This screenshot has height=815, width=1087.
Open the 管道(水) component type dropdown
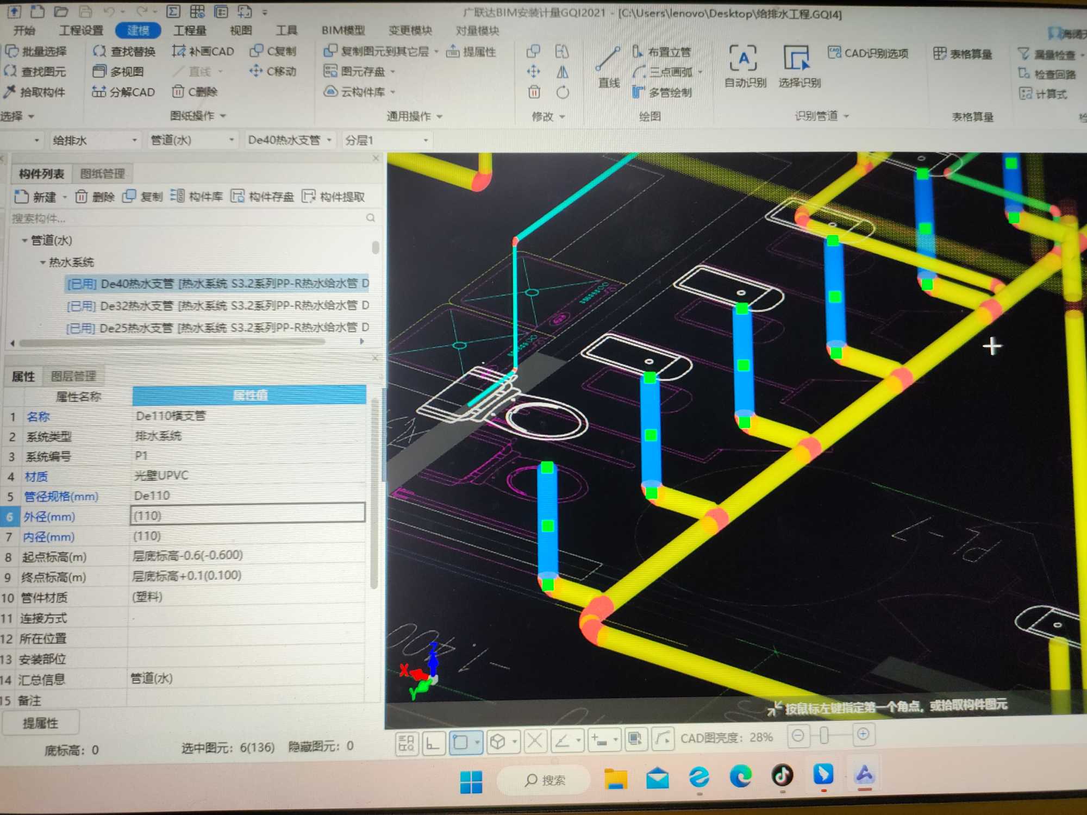pos(192,140)
